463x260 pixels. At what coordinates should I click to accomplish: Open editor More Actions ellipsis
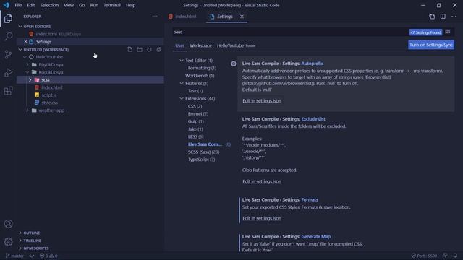[454, 17]
